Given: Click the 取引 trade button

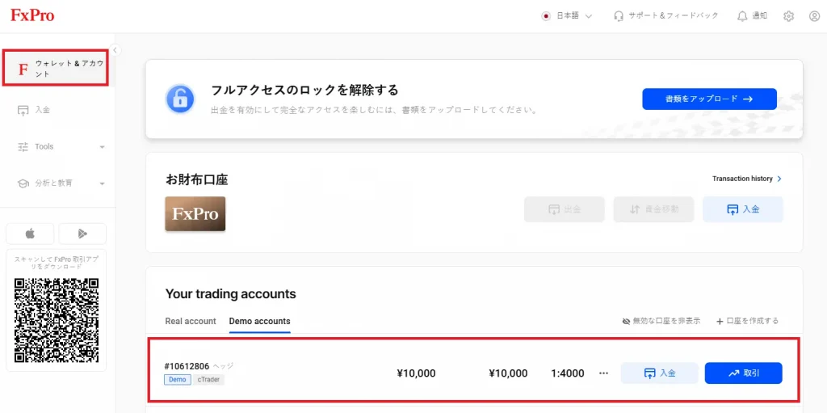Looking at the screenshot, I should click(744, 373).
